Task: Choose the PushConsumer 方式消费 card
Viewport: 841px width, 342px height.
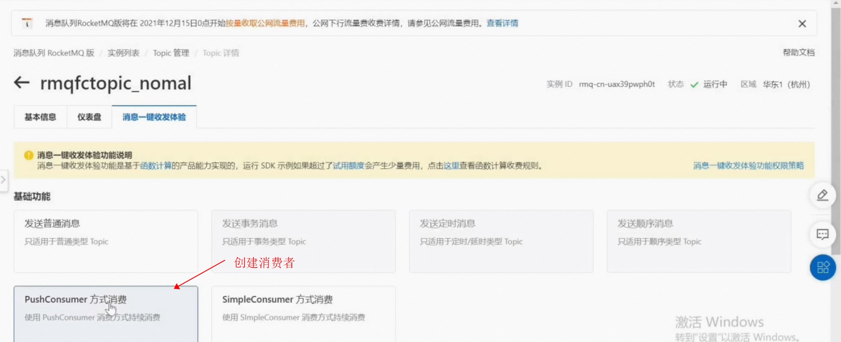Action: pos(106,314)
